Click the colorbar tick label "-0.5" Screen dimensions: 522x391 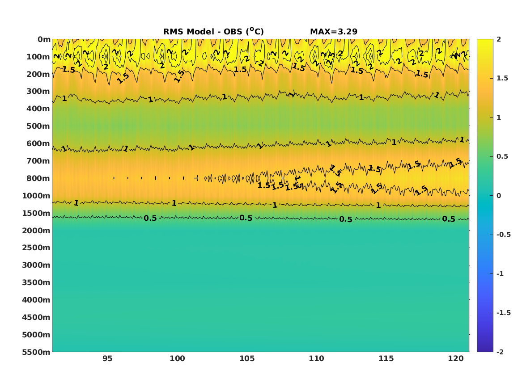point(504,235)
